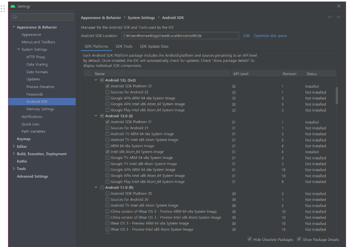Viewport: 351px width, 247px height.
Task: Select Android SDK in the settings tree
Action: [x=42, y=101]
